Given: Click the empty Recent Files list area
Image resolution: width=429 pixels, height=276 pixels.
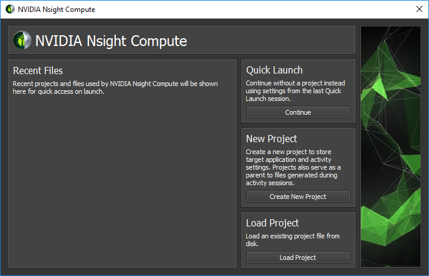Looking at the screenshot, I should pyautogui.click(x=122, y=179).
